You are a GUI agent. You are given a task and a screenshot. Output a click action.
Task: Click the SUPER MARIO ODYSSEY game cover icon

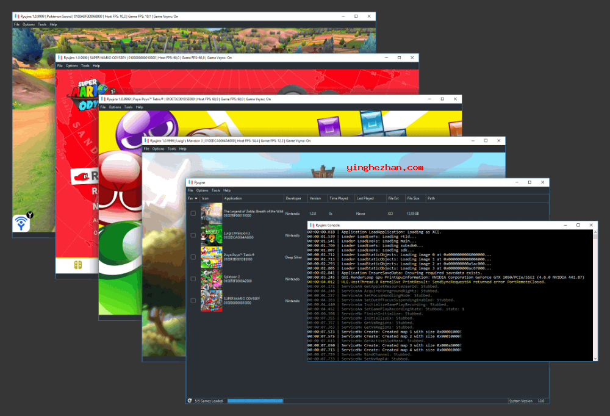211,301
